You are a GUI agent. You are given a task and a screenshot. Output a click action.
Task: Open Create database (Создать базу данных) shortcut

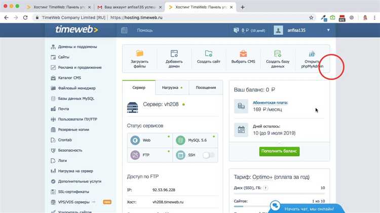[278, 59]
